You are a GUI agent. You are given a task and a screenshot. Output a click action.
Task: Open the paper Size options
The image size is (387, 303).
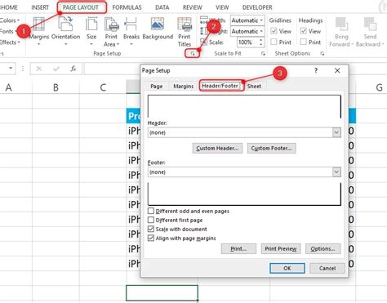(x=91, y=31)
